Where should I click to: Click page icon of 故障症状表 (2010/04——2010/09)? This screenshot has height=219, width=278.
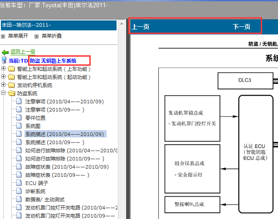[19, 166]
